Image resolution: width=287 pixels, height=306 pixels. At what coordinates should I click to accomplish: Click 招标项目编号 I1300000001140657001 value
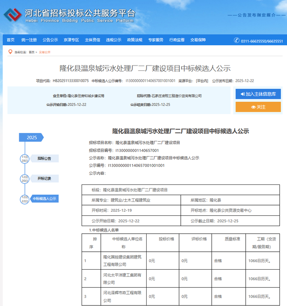pos(137,150)
